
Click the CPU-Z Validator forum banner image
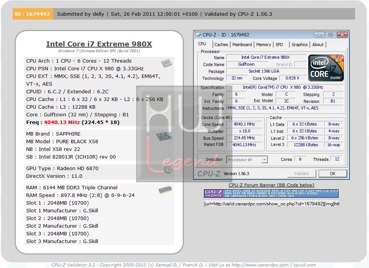click(x=271, y=193)
